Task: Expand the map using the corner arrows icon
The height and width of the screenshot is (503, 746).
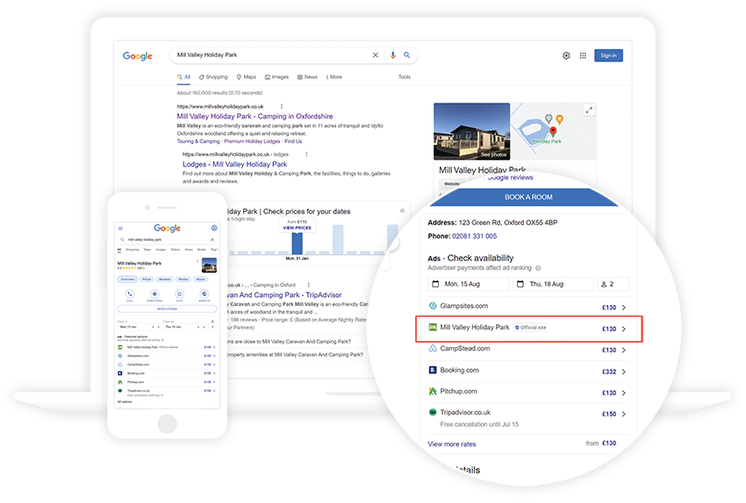Action: [x=589, y=110]
